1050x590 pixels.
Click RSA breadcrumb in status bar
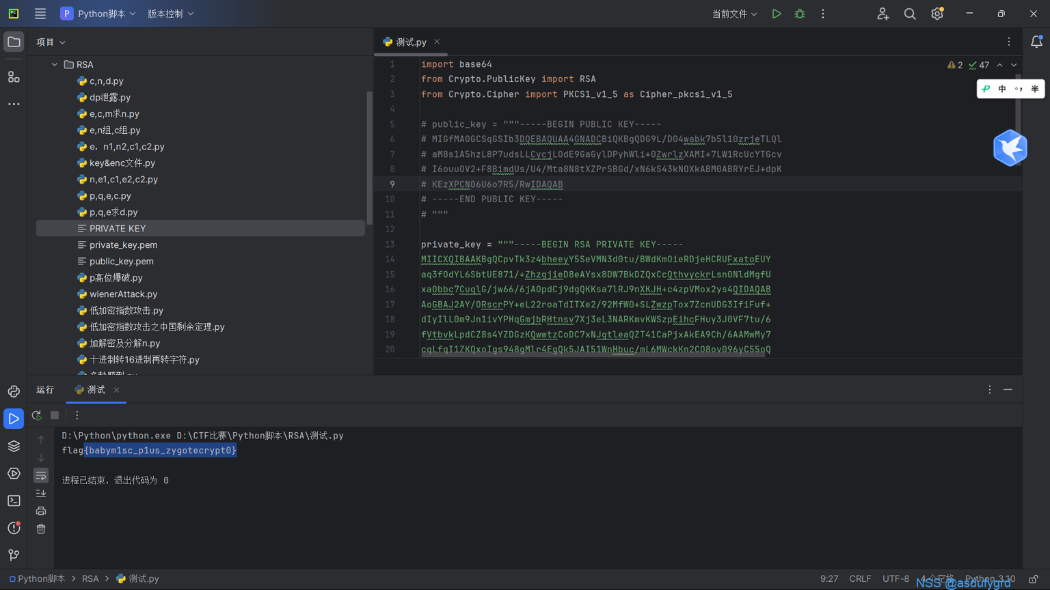pos(90,578)
